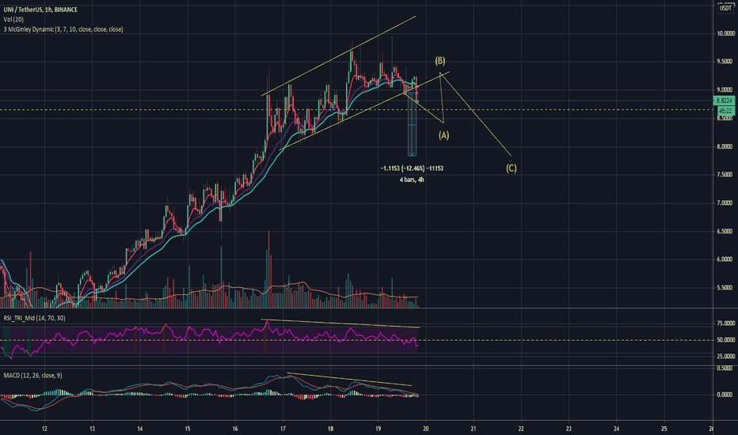Click date 22 on the time axis
The width and height of the screenshot is (738, 435).
[521, 429]
